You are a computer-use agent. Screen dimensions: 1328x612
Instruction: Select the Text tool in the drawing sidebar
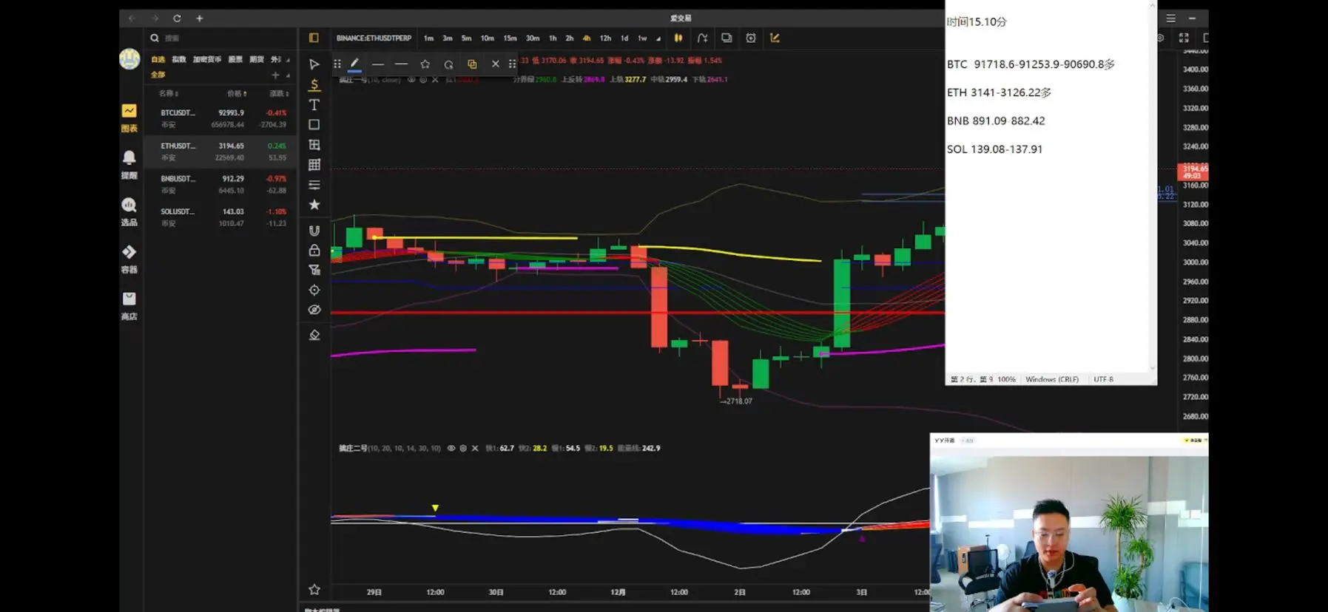coord(314,104)
